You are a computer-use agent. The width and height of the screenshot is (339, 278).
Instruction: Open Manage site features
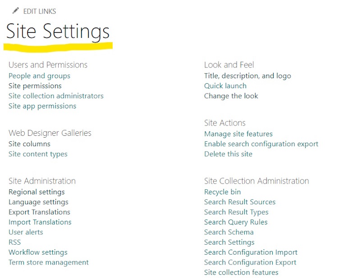tap(238, 134)
